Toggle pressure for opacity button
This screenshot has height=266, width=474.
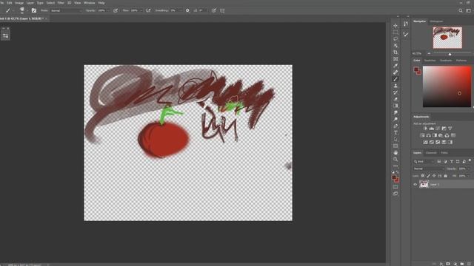116,10
